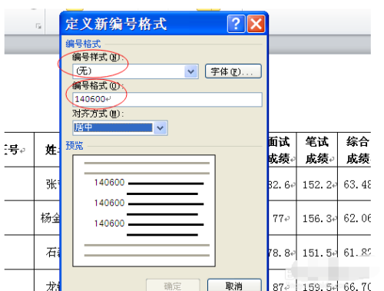Click the cell containing 151.5
384x291 pixels.
(x=317, y=253)
